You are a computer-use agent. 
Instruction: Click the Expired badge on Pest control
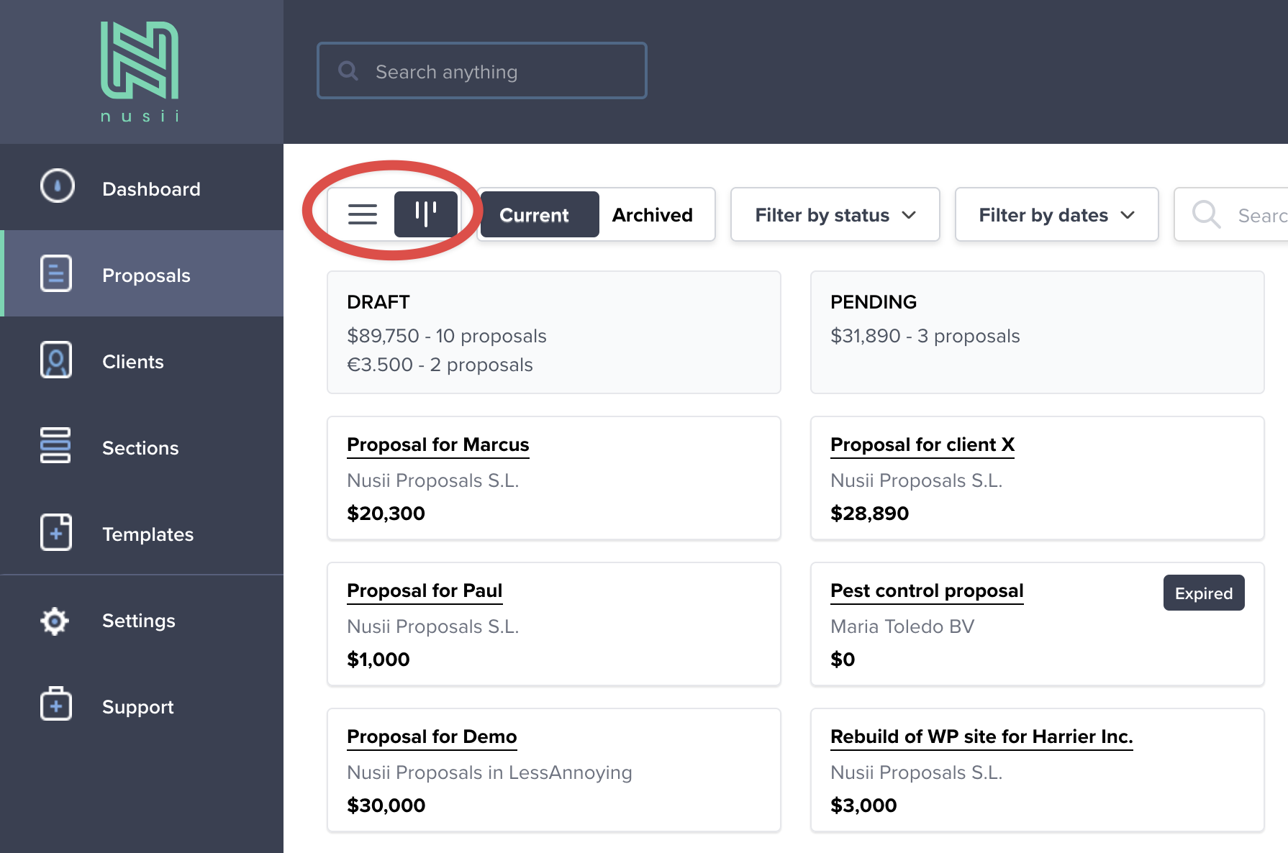[1203, 593]
